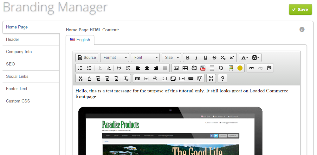
Task: Cut the selected content
Action: tap(80, 79)
